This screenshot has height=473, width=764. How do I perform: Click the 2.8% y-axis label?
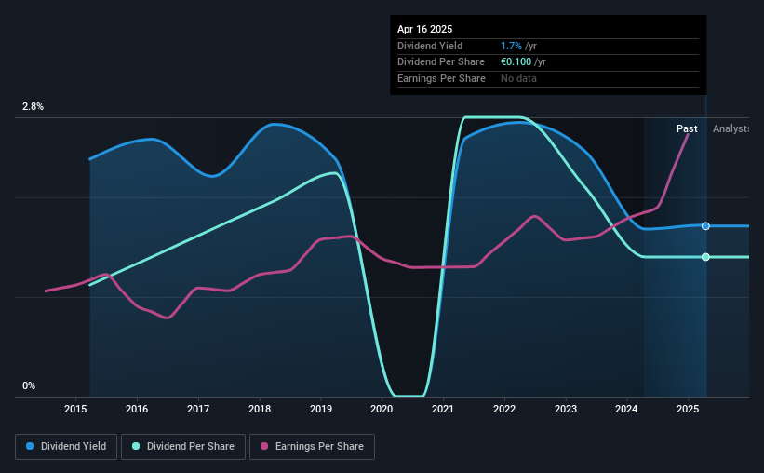click(x=33, y=107)
